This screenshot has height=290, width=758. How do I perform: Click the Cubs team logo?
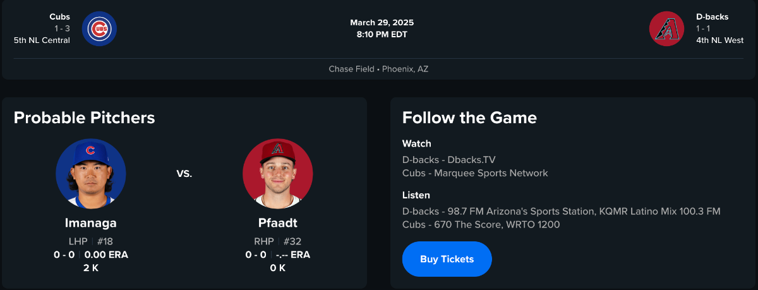pos(99,28)
